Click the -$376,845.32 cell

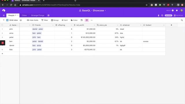point(84,49)
